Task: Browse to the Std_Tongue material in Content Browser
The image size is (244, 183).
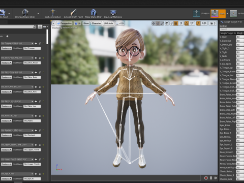Action: [x=40, y=44]
